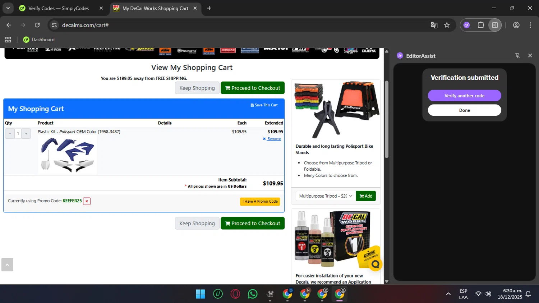
Task: Click the Item Subtotal $109.95 amount
Action: tap(273, 183)
